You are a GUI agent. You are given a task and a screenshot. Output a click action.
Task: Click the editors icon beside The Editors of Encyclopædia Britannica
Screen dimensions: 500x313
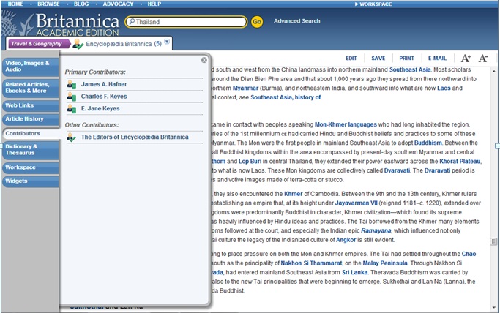pyautogui.click(x=71, y=137)
